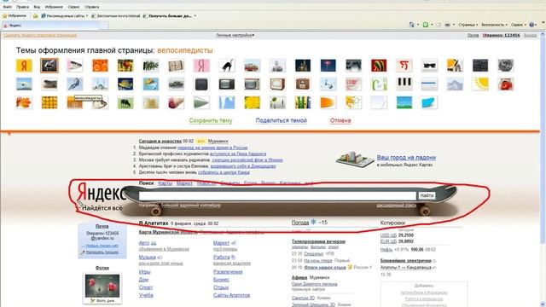Open Ваш город на ладони link
The image size is (546, 307).
coord(406,158)
